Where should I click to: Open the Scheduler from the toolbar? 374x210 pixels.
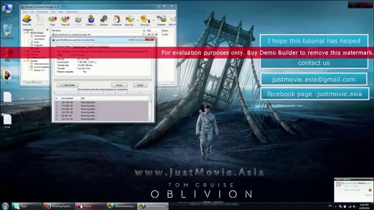(x=117, y=21)
